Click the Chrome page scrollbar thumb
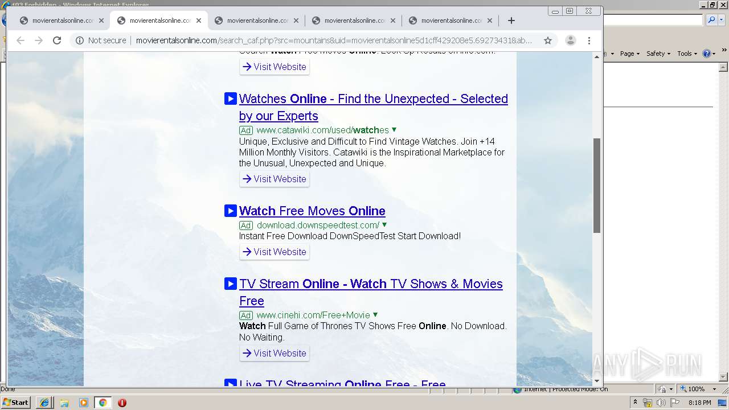The width and height of the screenshot is (729, 410). coord(597,186)
